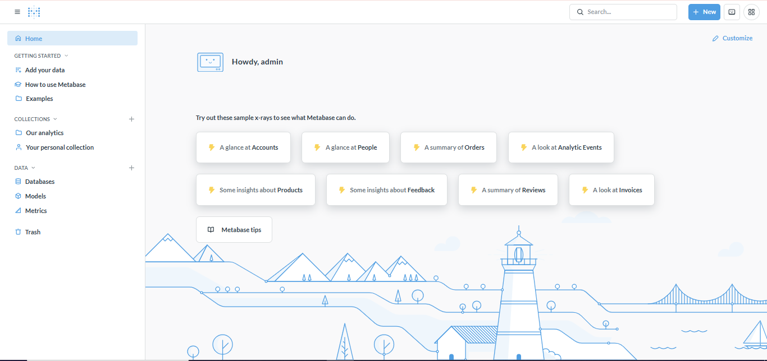Click the Metabase logo icon
This screenshot has width=767, height=361.
pos(34,12)
